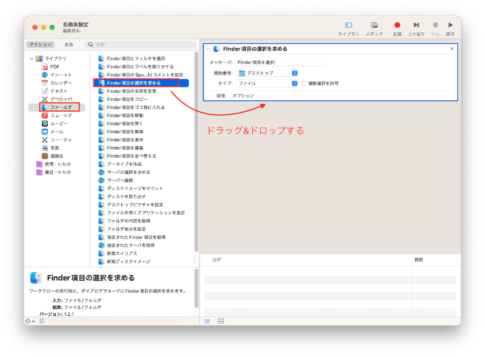Image resolution: width=485 pixels, height=357 pixels.
Task: Select action デスクトップピクチャを設定
Action: click(x=131, y=205)
